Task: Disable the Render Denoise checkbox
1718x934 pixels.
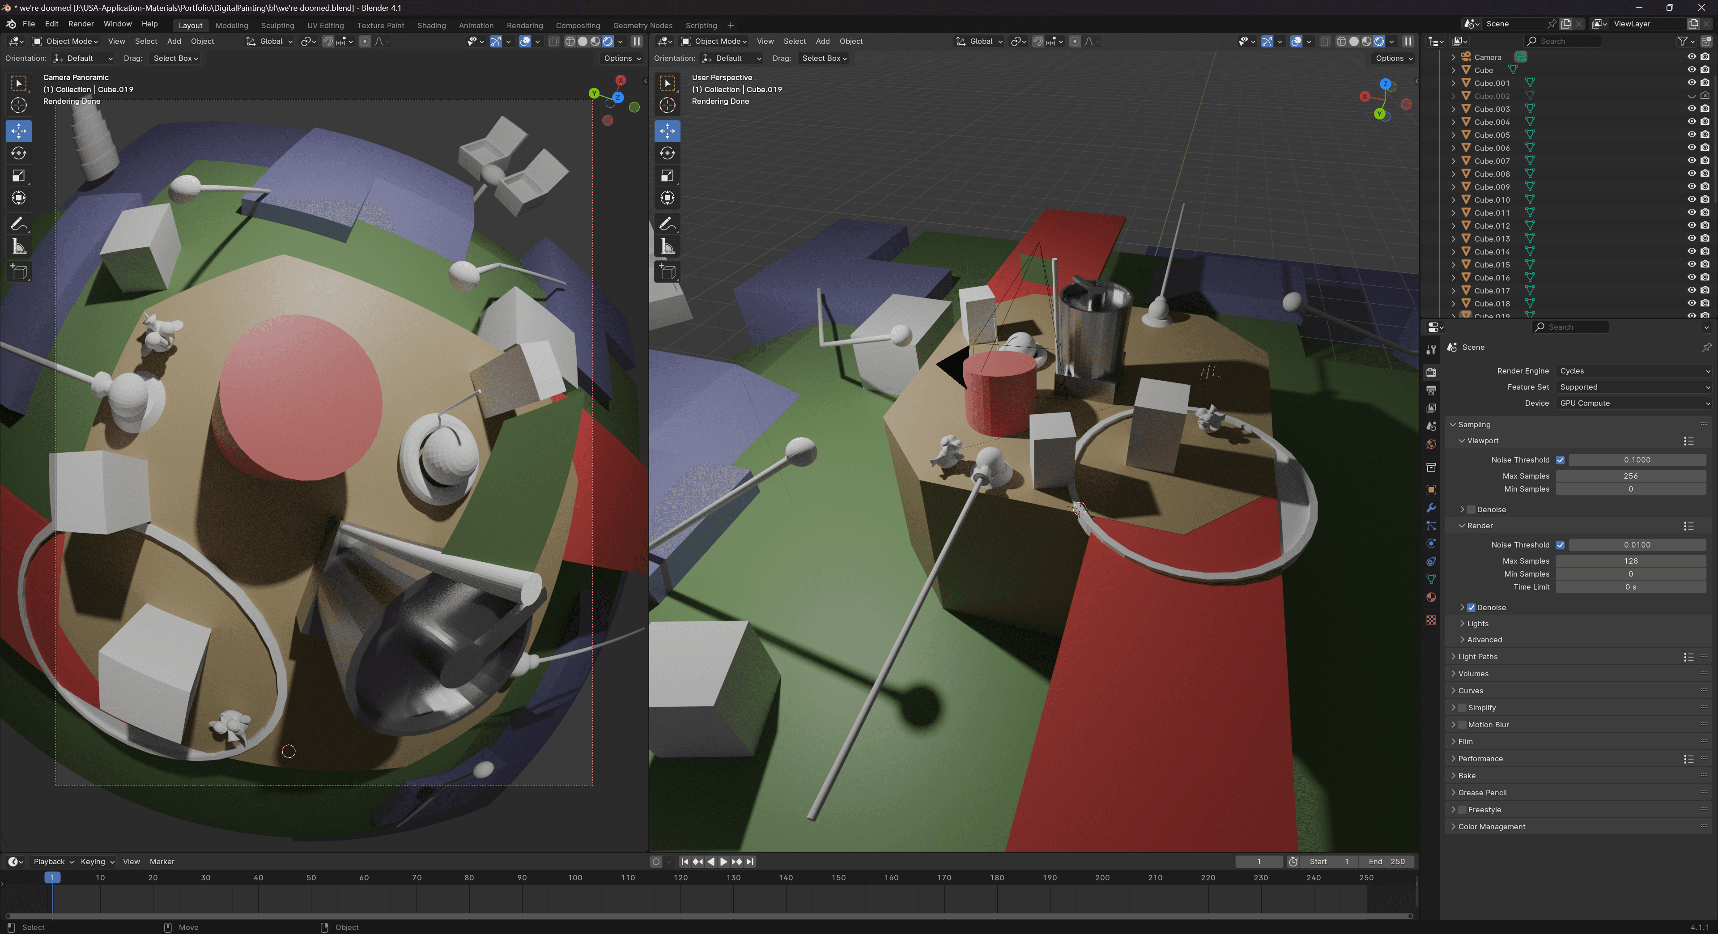Action: [1471, 607]
